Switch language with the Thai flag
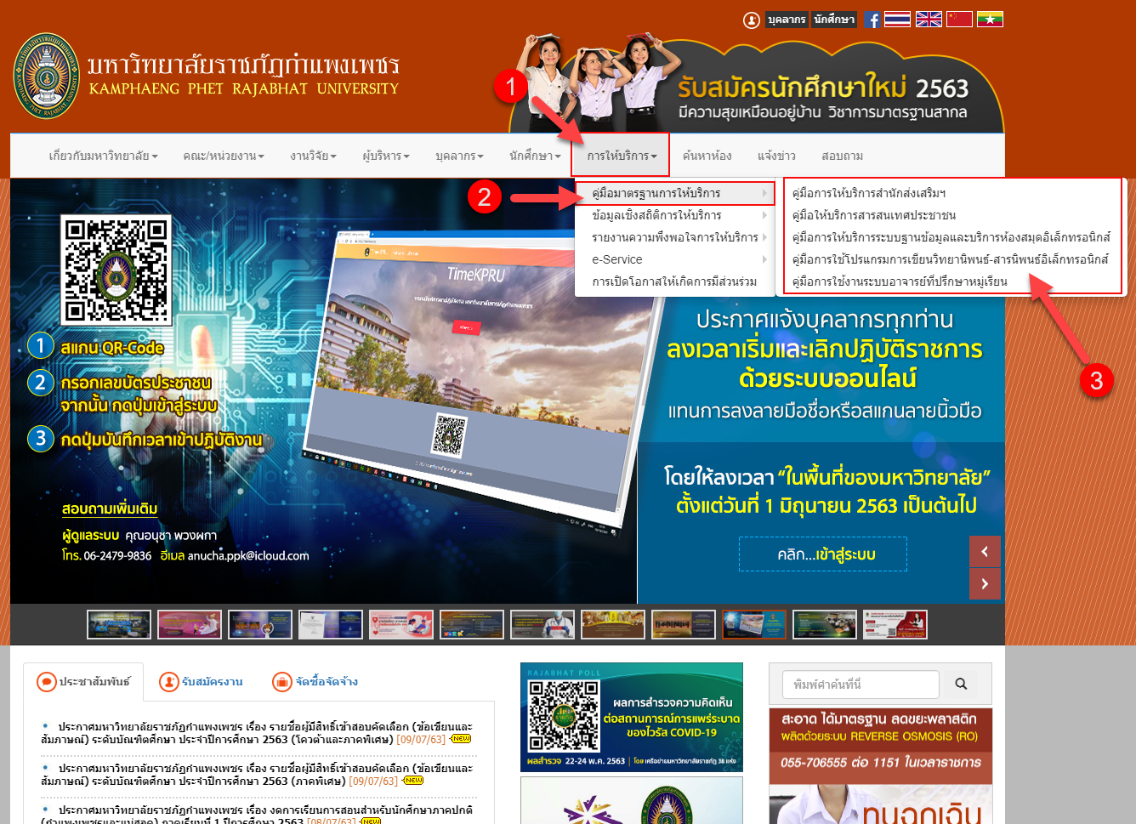The image size is (1136, 824). coord(897,19)
